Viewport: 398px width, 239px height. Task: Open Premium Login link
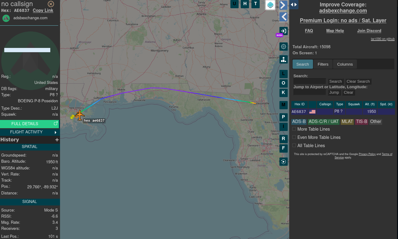point(343,20)
